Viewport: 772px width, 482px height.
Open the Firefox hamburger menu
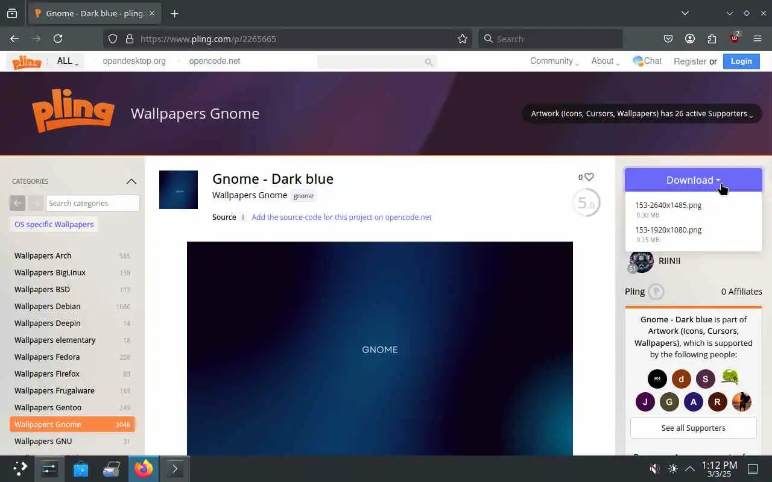pyautogui.click(x=758, y=39)
